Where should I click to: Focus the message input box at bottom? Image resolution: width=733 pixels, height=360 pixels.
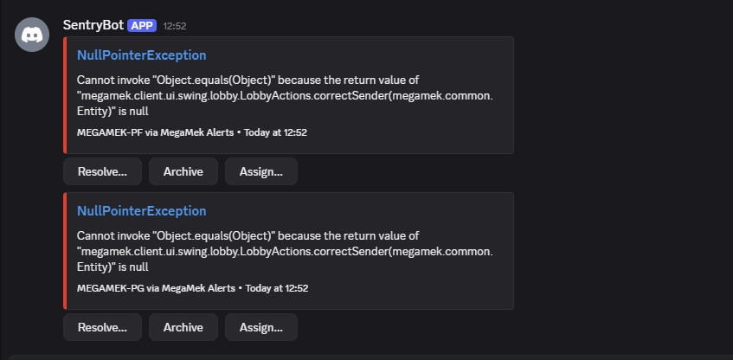[370, 357]
